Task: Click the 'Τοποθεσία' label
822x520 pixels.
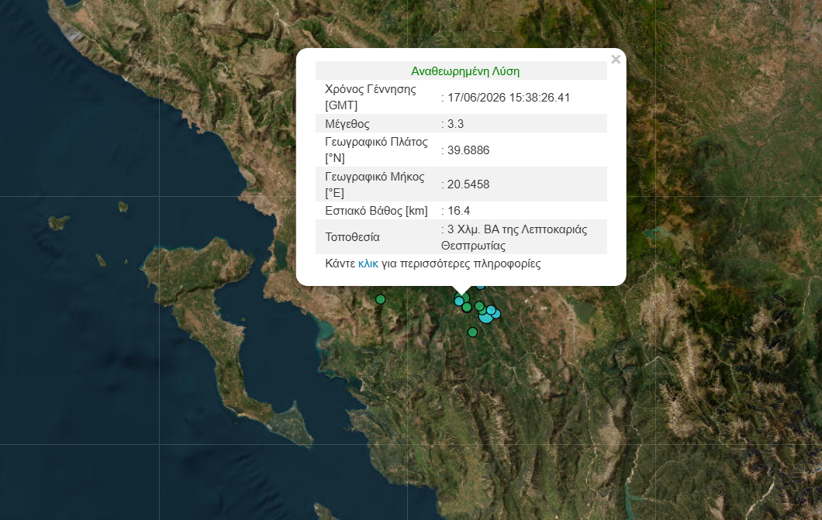Action: tap(352, 237)
